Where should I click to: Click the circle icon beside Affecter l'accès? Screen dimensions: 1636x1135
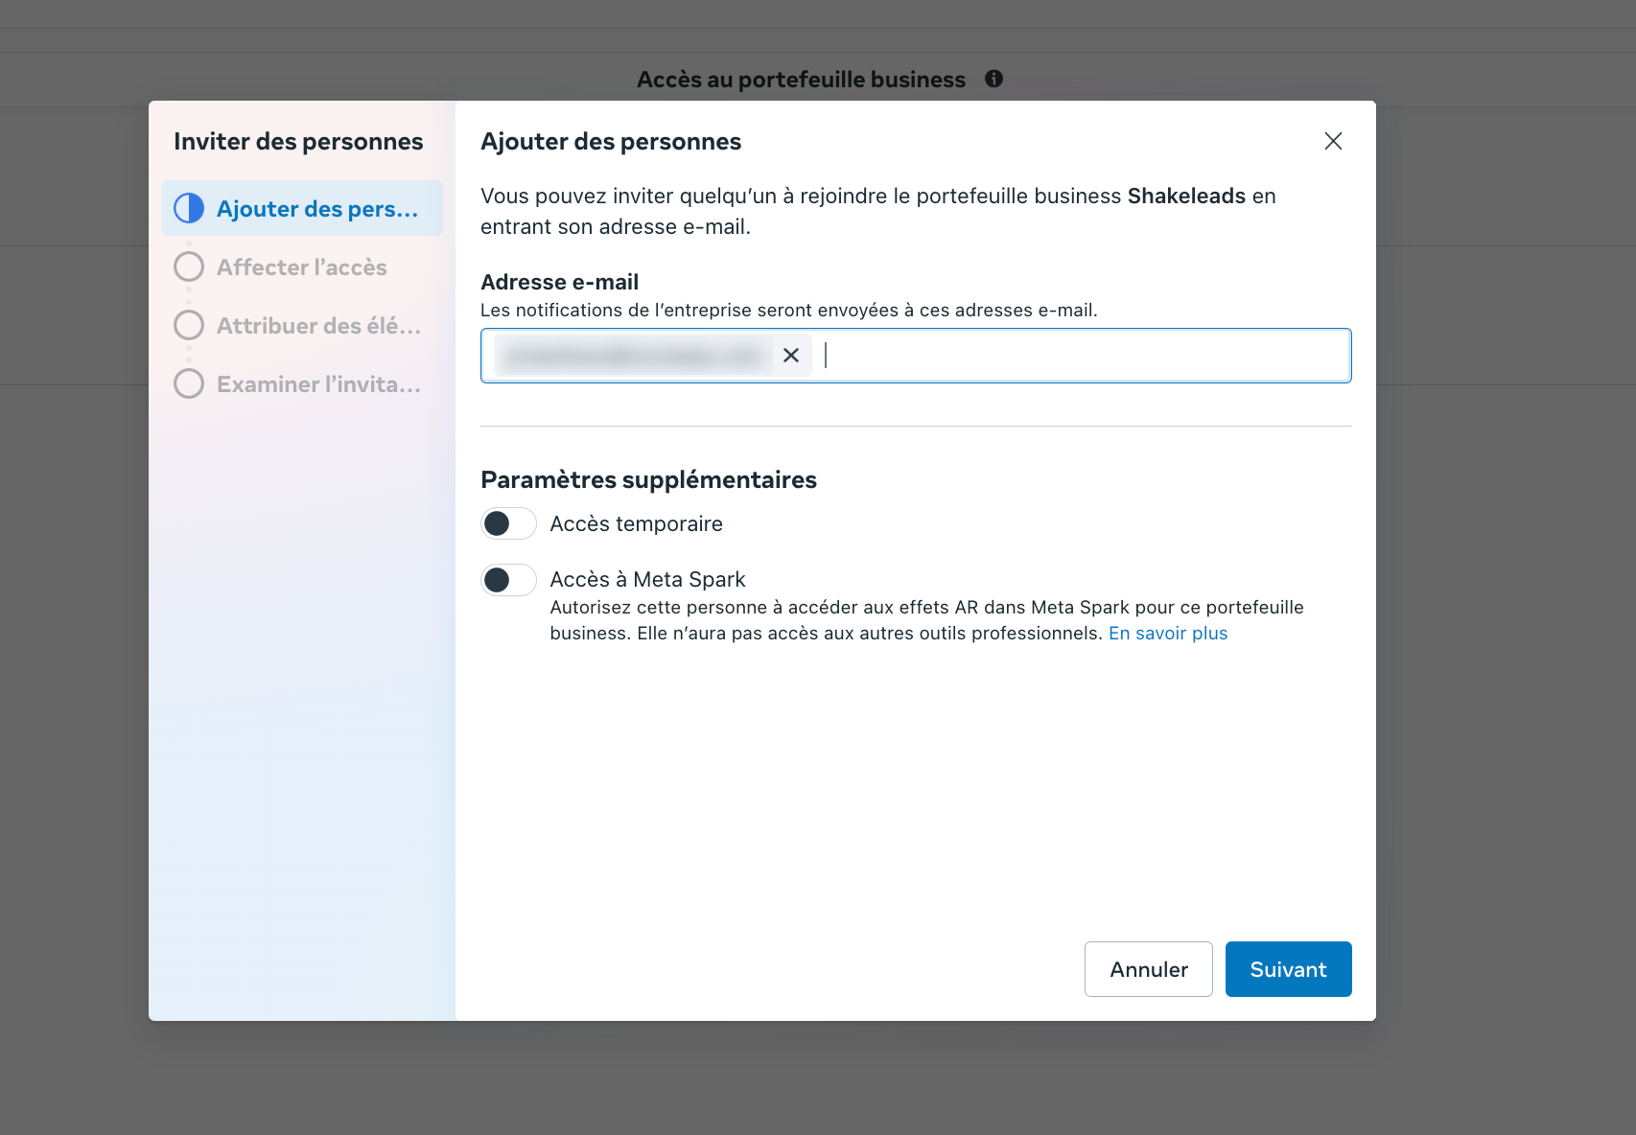pyautogui.click(x=189, y=266)
